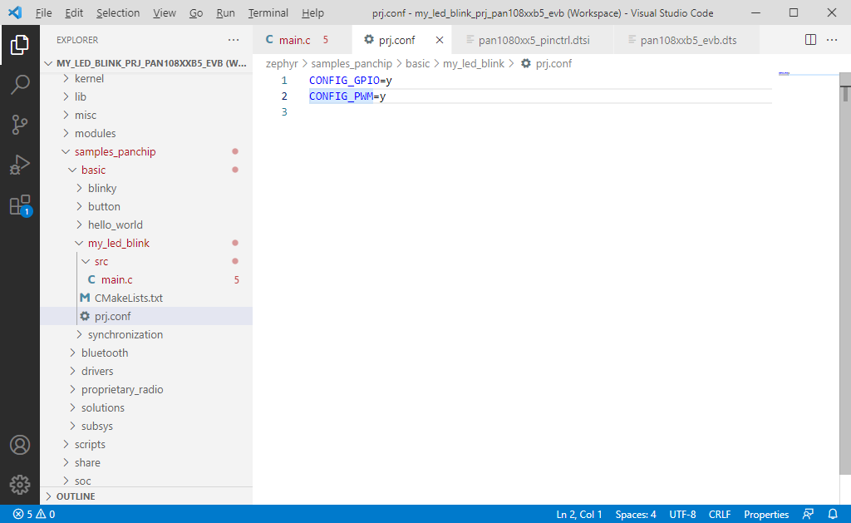Click the VS Code logo icon
Viewport: 851px width, 523px height.
click(x=15, y=12)
